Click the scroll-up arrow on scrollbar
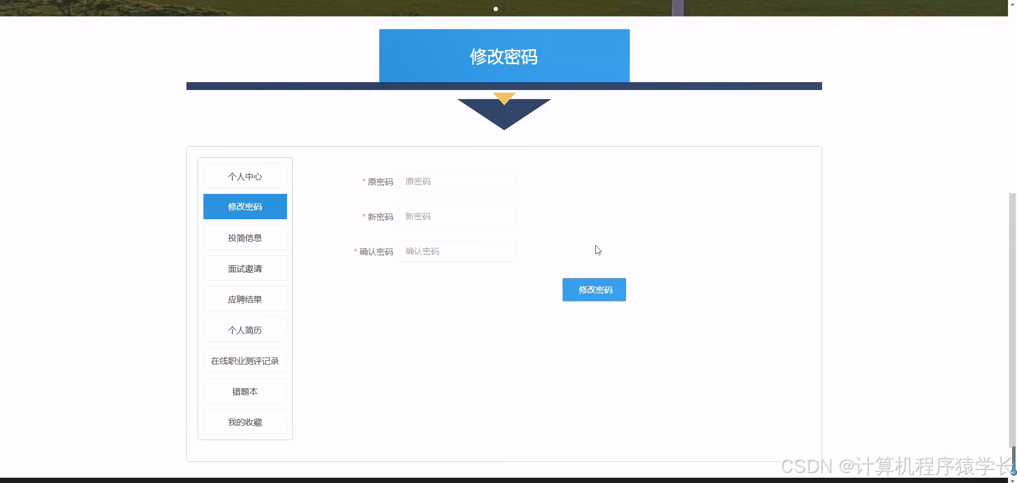This screenshot has height=483, width=1017. [x=1012, y=4]
